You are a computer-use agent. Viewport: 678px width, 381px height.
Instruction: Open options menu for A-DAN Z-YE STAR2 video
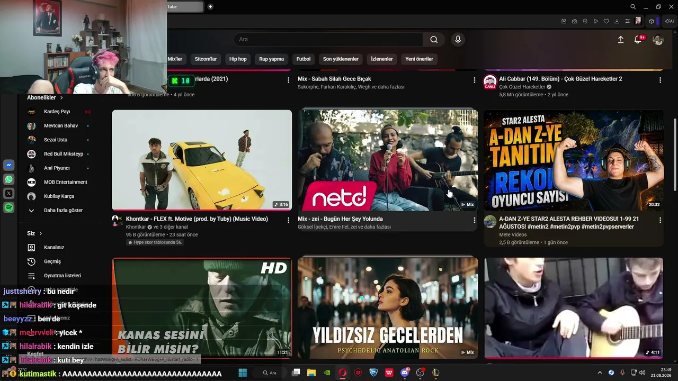tap(660, 220)
